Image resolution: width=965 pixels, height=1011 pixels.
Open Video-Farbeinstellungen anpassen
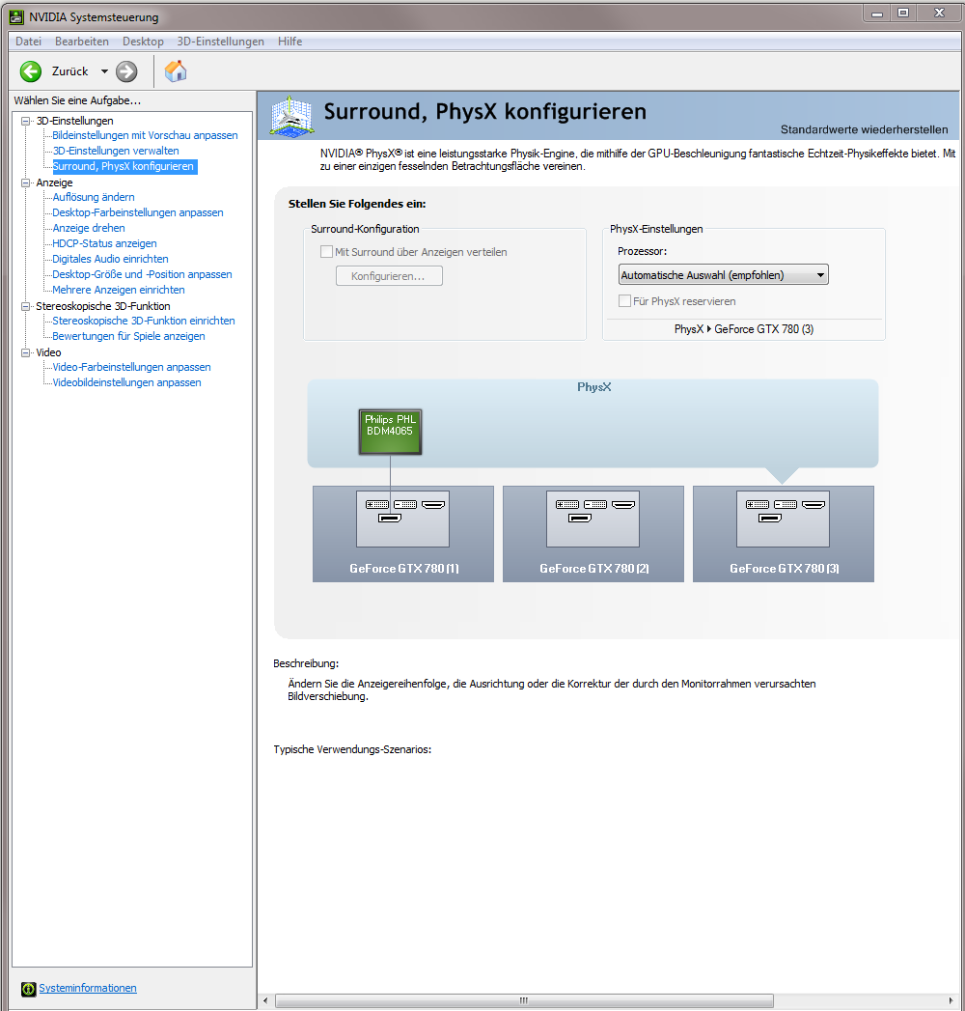[131, 368]
